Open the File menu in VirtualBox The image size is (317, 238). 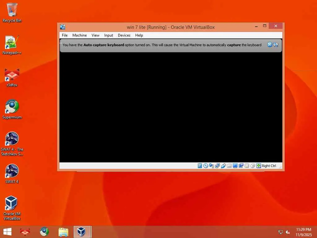tap(65, 35)
